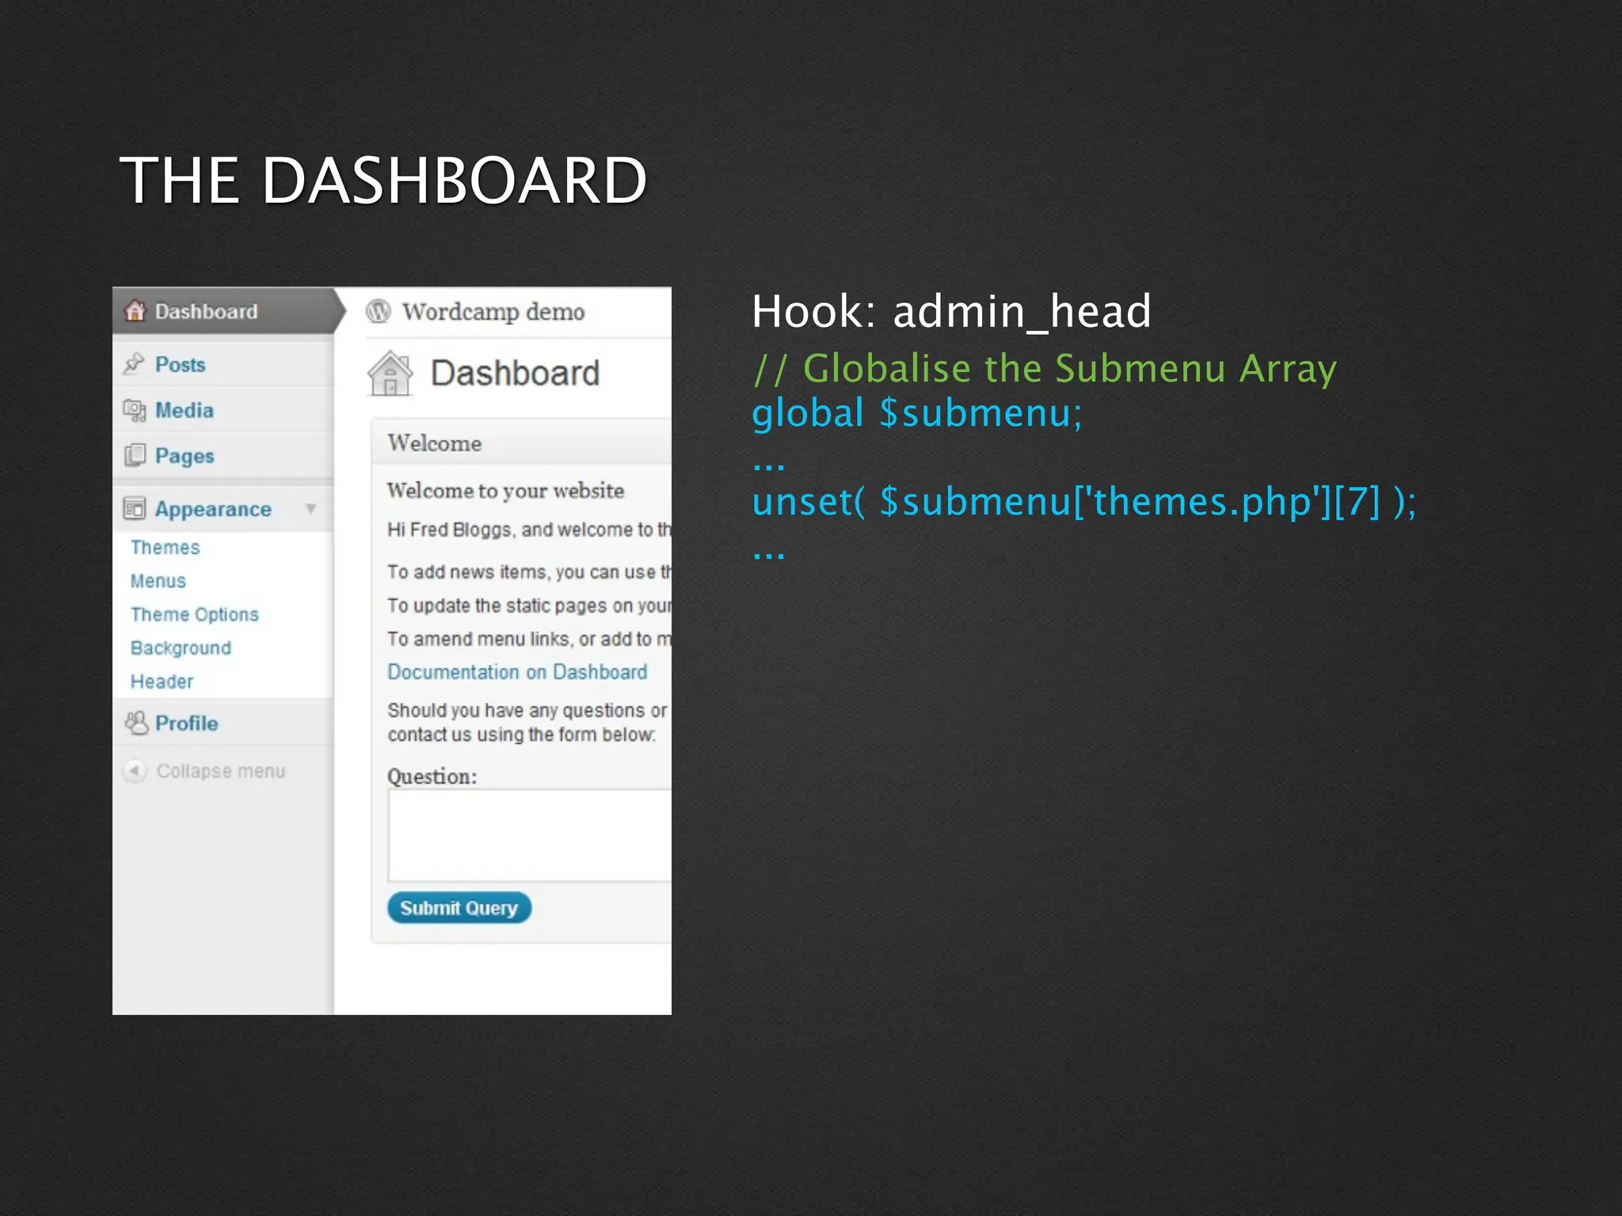This screenshot has width=1622, height=1216.
Task: Click the Submit Query button
Action: 459,908
